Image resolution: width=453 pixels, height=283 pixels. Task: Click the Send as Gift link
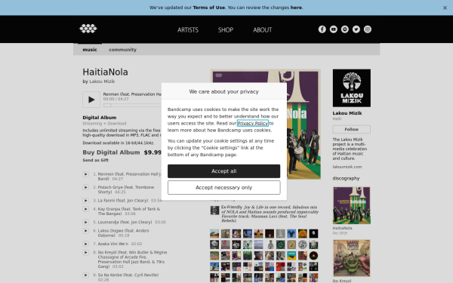click(x=96, y=160)
